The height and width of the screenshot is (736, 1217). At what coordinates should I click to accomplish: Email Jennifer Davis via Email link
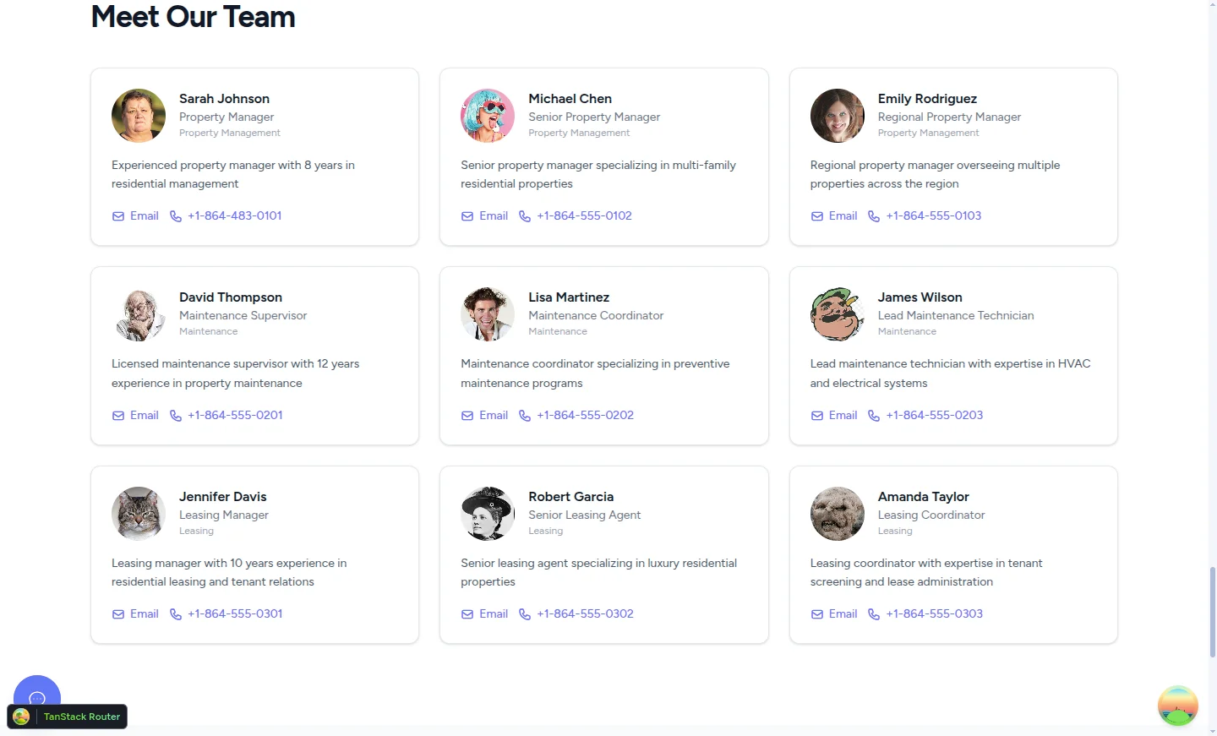click(x=135, y=614)
